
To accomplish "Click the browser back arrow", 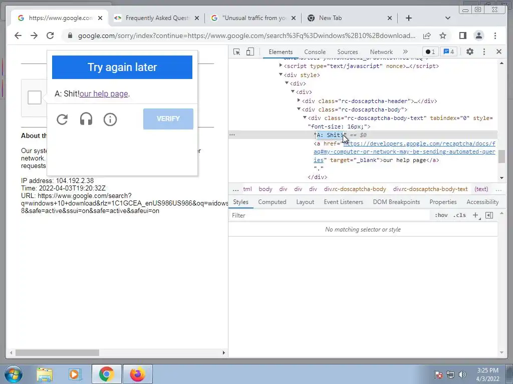I will [x=18, y=35].
